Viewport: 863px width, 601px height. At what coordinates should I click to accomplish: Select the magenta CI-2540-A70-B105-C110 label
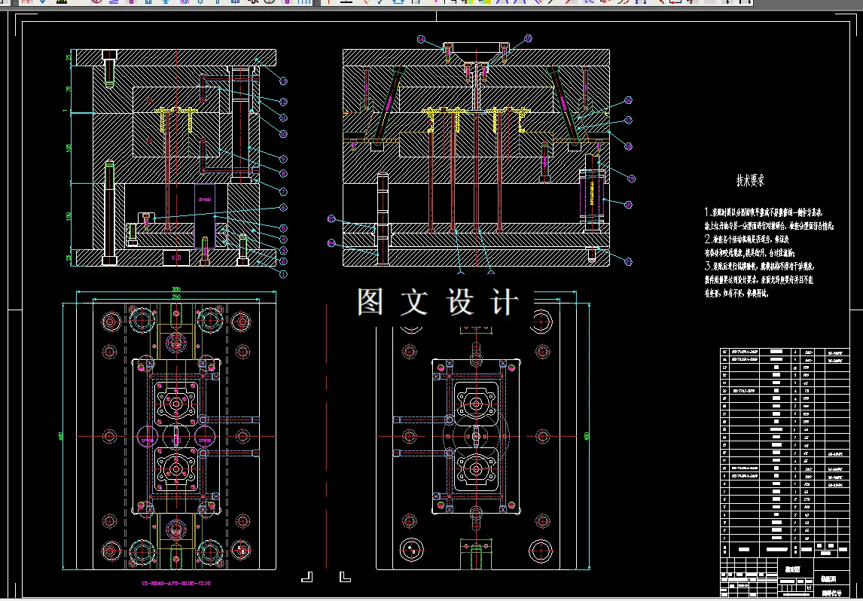pyautogui.click(x=176, y=583)
